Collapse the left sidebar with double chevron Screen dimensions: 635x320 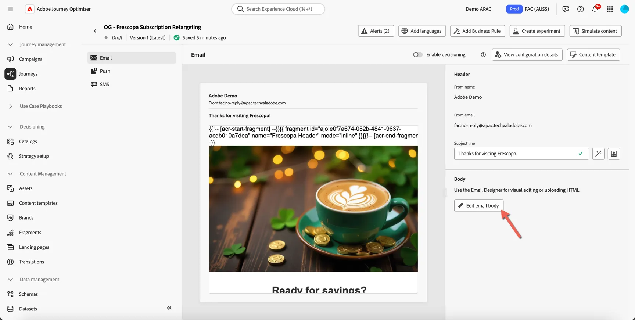point(169,308)
